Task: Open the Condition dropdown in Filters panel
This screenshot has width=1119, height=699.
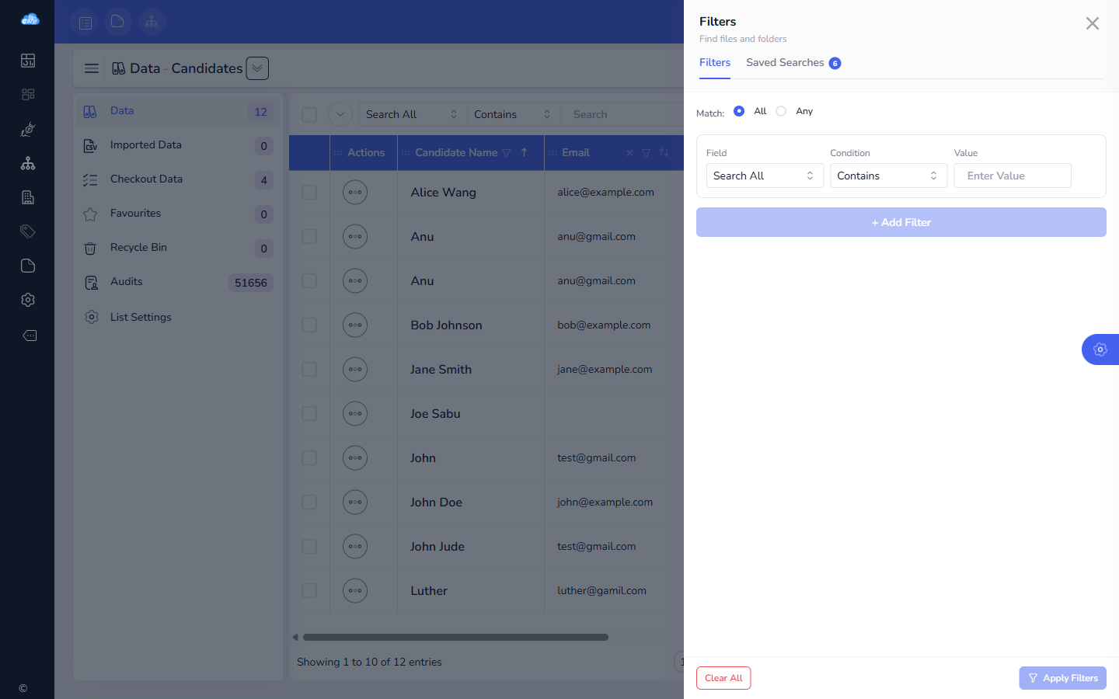Action: click(888, 176)
